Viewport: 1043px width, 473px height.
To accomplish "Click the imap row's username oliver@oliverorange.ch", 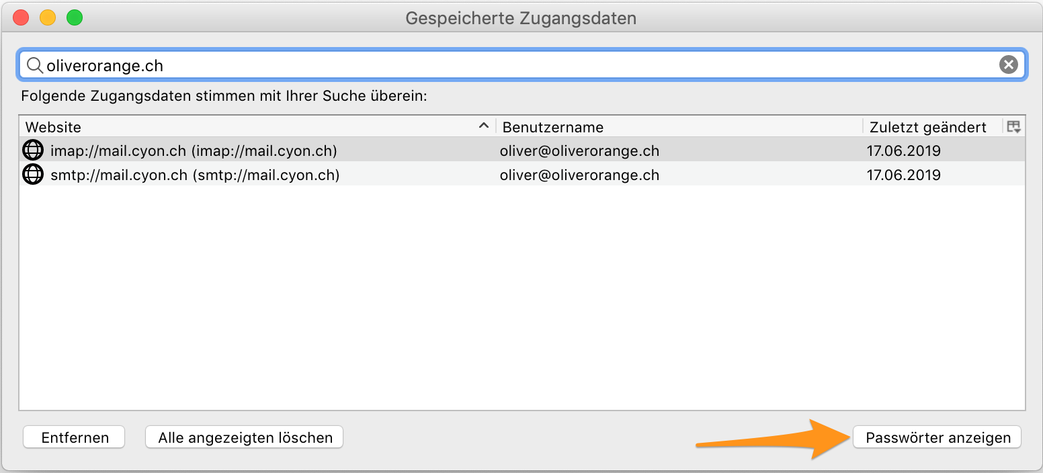I will pos(579,151).
